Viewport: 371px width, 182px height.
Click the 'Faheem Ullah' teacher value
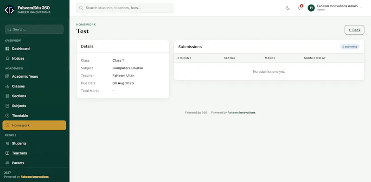[x=123, y=75]
